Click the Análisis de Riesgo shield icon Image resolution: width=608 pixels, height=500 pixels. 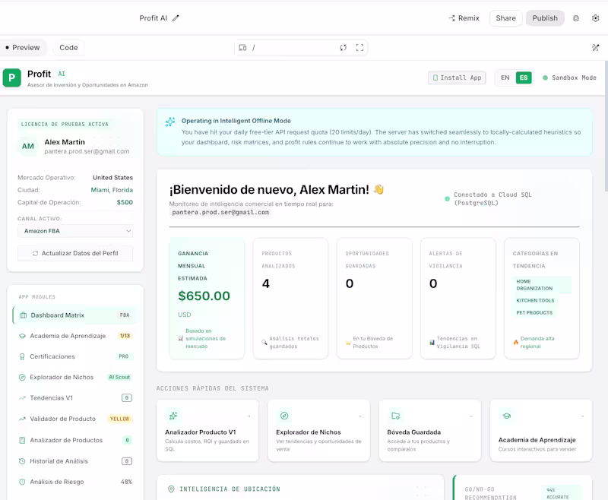tap(22, 482)
